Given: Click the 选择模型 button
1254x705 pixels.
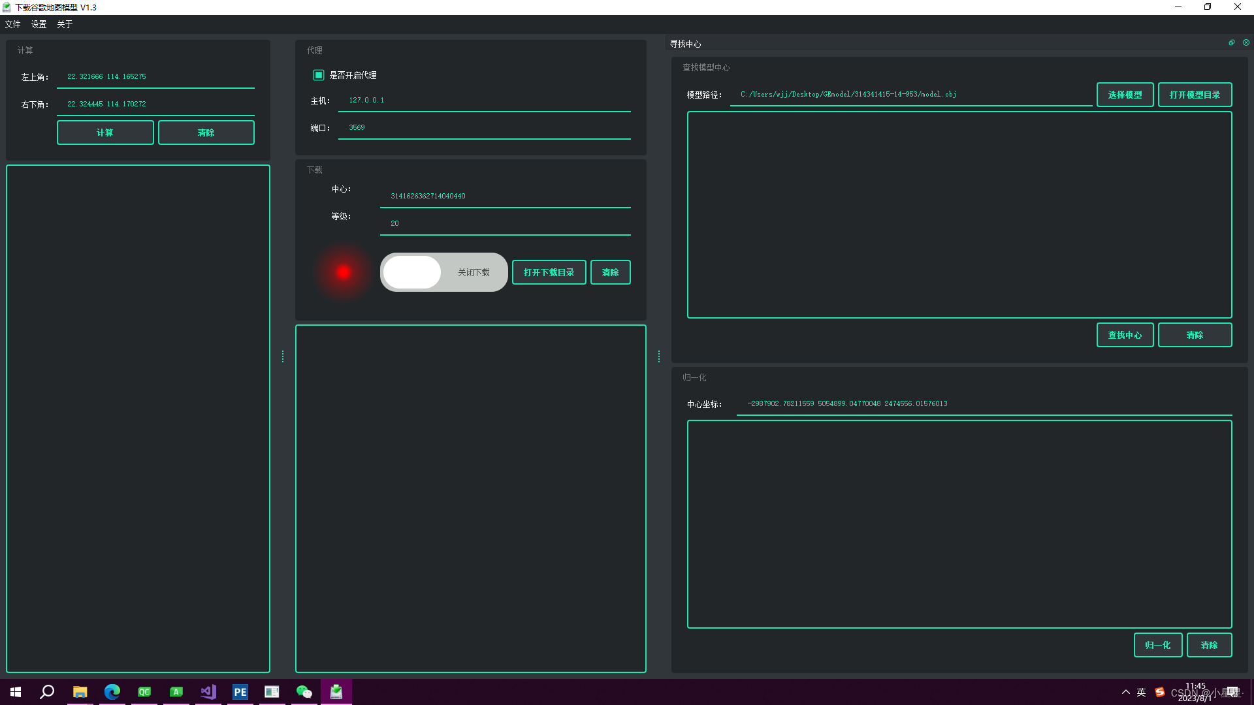Looking at the screenshot, I should (1125, 95).
